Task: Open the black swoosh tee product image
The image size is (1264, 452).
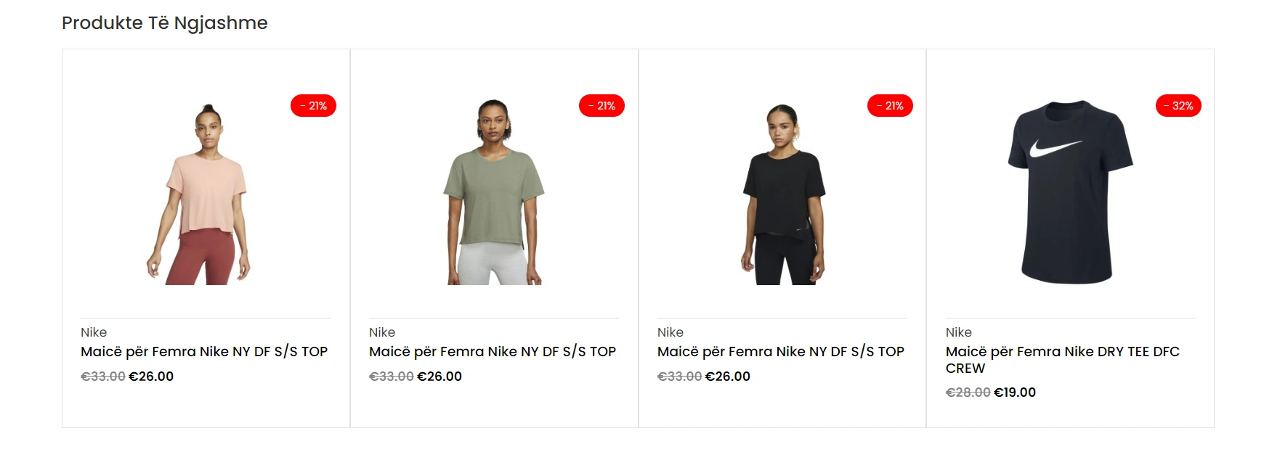Action: point(1070,192)
